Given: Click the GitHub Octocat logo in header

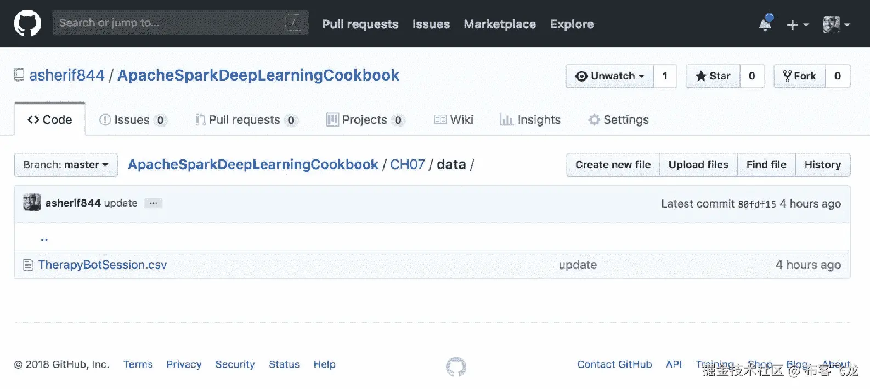Looking at the screenshot, I should point(27,24).
